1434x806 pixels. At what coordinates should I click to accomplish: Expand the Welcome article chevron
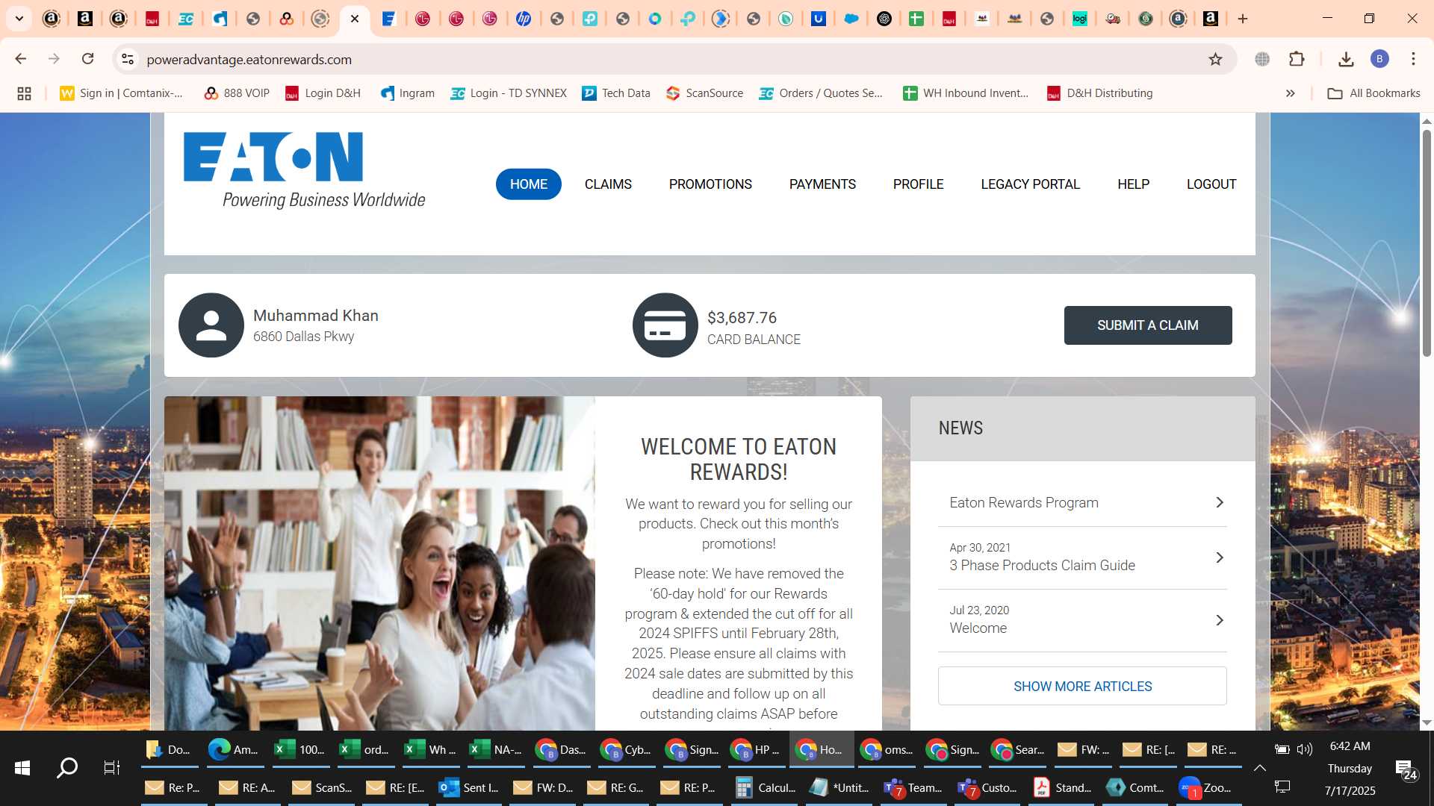coord(1219,620)
